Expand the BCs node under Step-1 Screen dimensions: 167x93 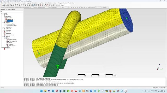(x=6, y=43)
